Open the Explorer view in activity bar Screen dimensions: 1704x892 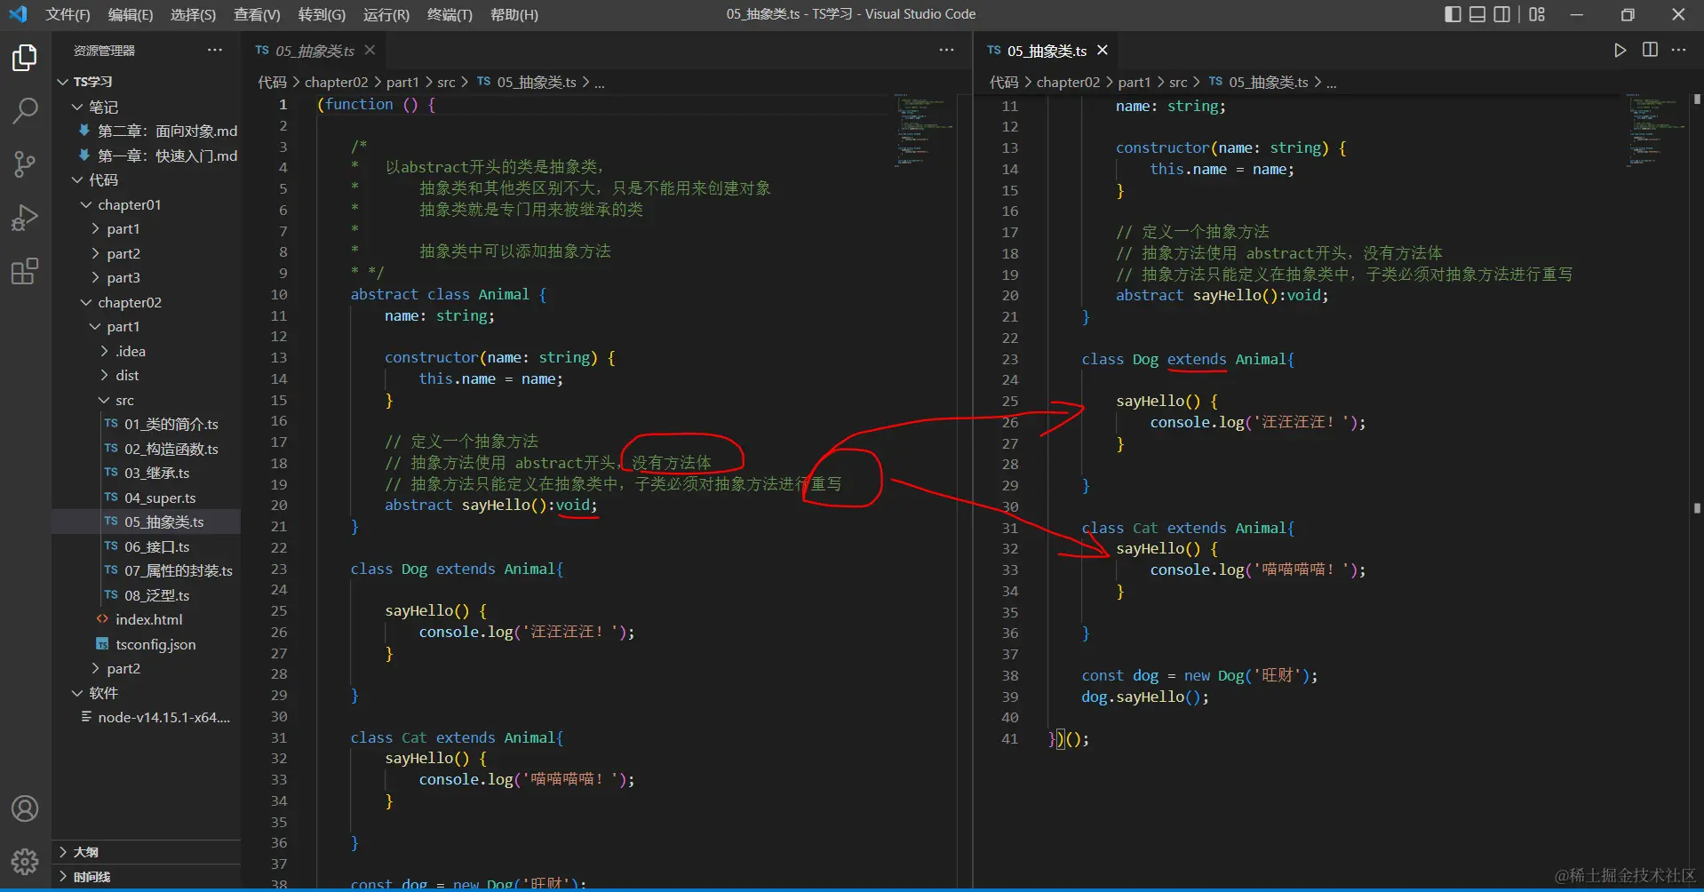25,59
